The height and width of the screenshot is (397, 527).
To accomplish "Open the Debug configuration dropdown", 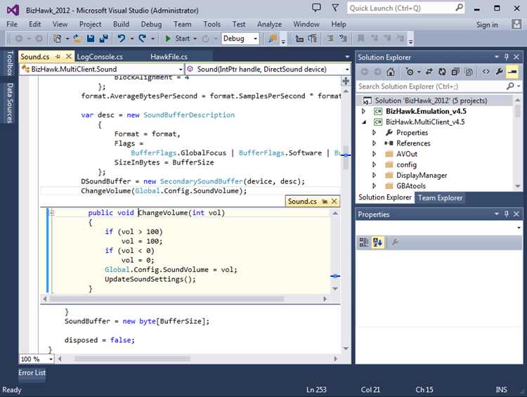I will [x=240, y=39].
